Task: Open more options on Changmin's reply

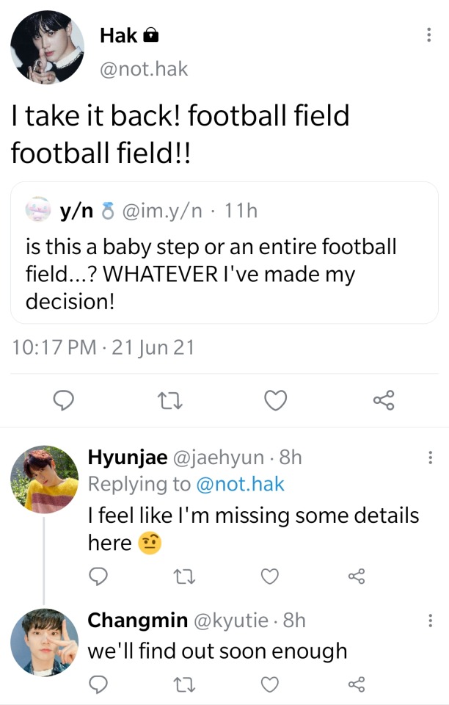Action: [x=430, y=621]
